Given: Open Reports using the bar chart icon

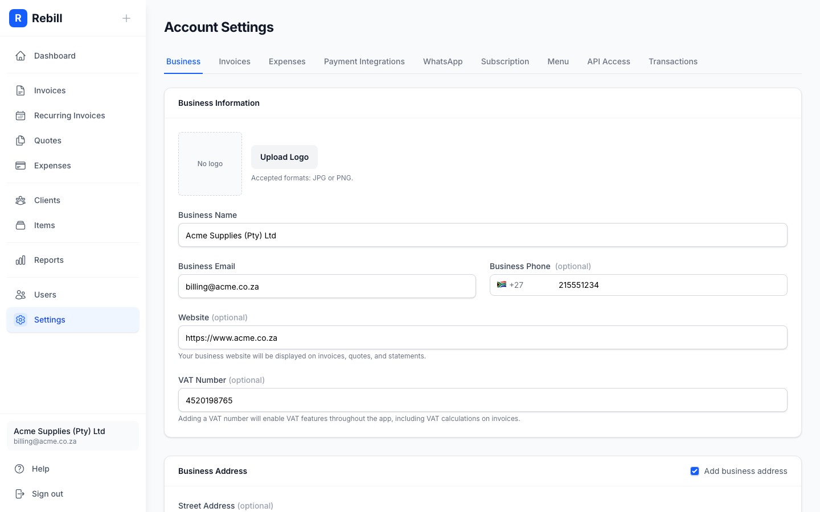Looking at the screenshot, I should coord(20,260).
